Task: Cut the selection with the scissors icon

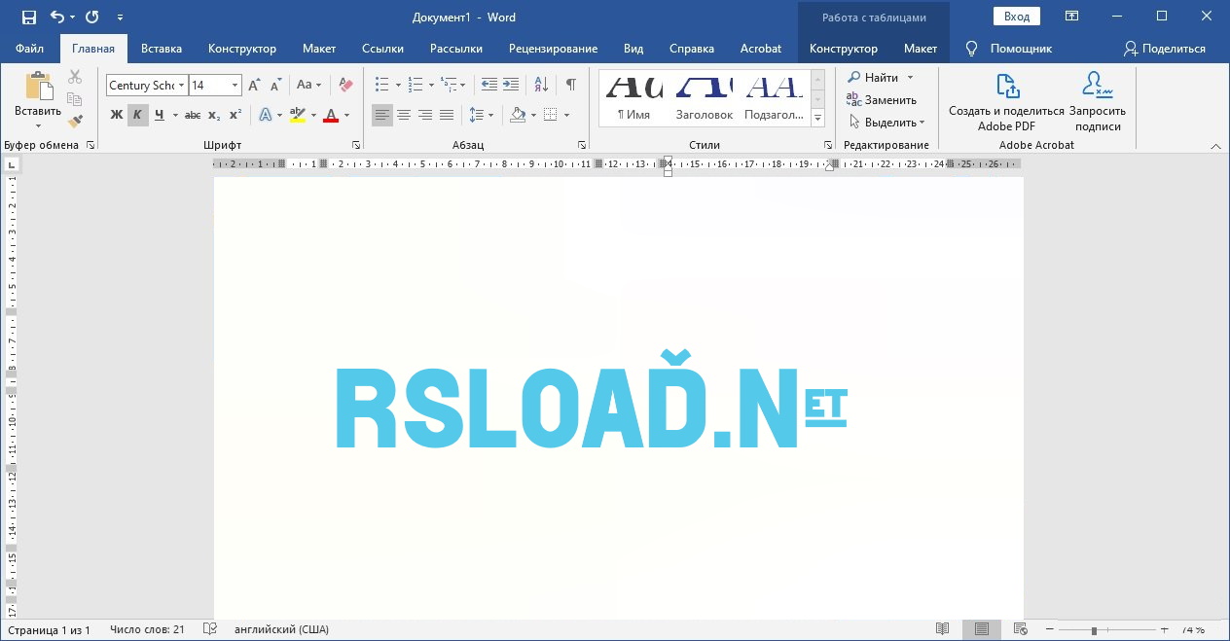Action: pyautogui.click(x=75, y=77)
